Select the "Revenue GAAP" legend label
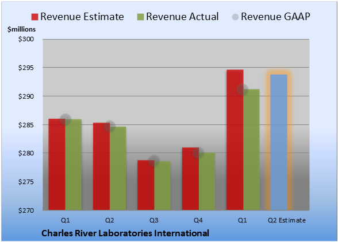 point(275,17)
